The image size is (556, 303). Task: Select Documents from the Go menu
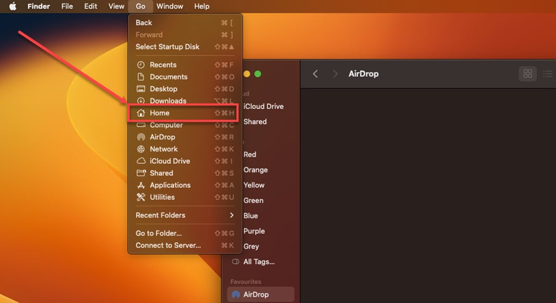point(185,77)
